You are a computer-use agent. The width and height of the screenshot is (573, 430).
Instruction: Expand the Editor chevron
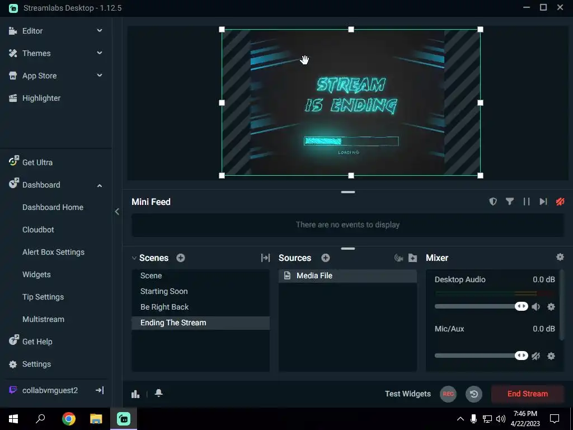[x=100, y=31]
